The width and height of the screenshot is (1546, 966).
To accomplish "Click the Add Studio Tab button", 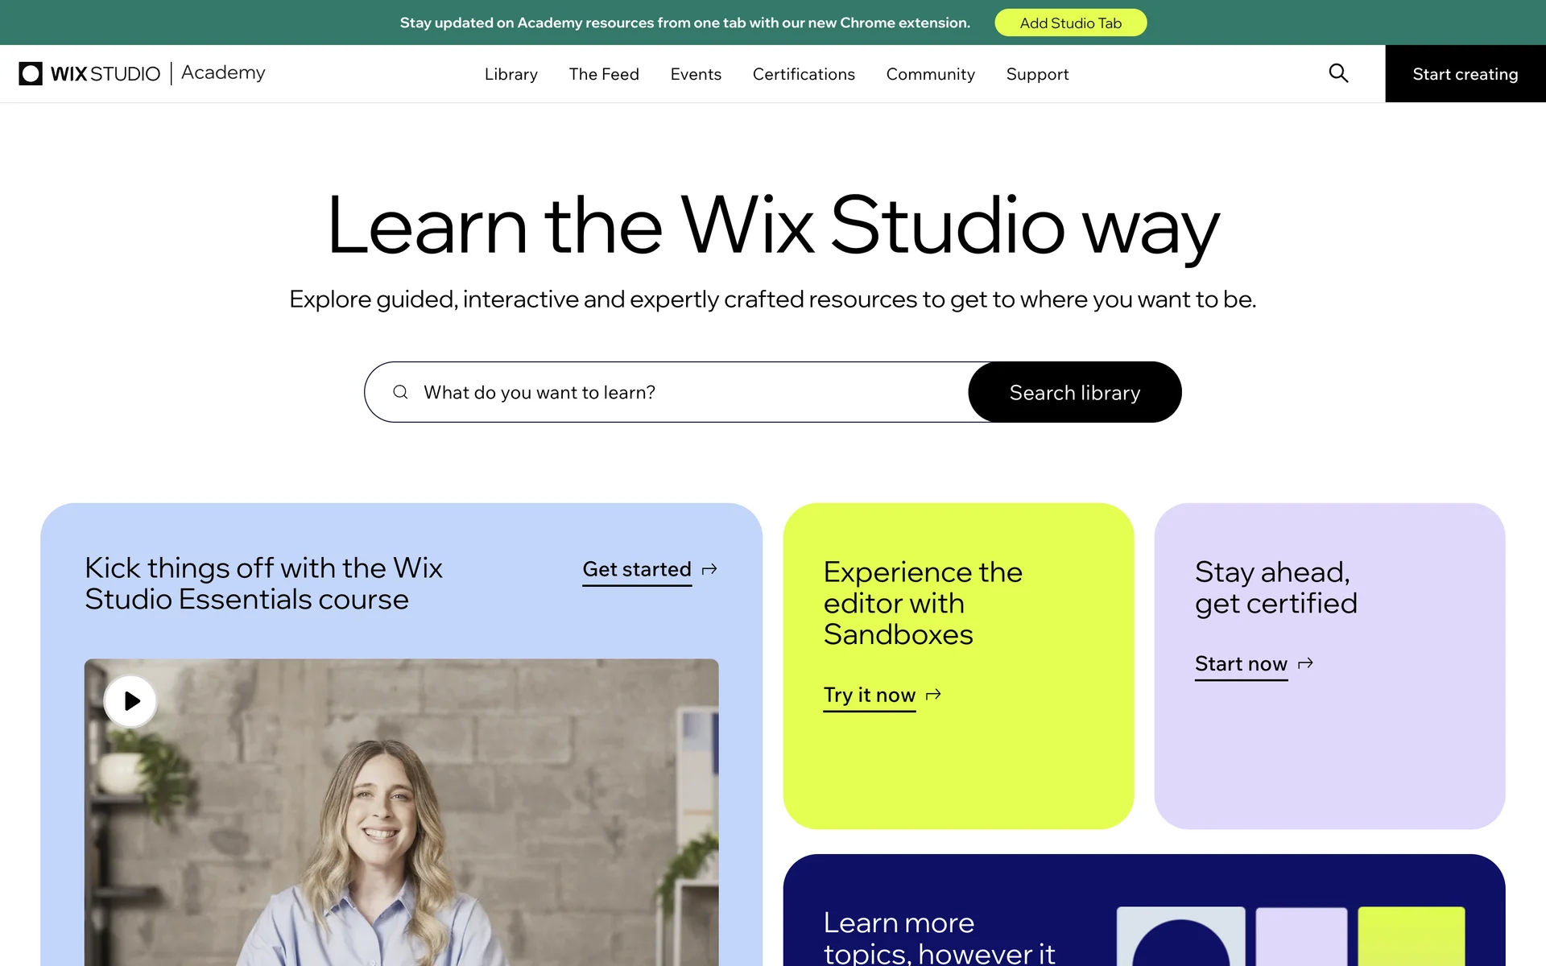I will 1071,23.
